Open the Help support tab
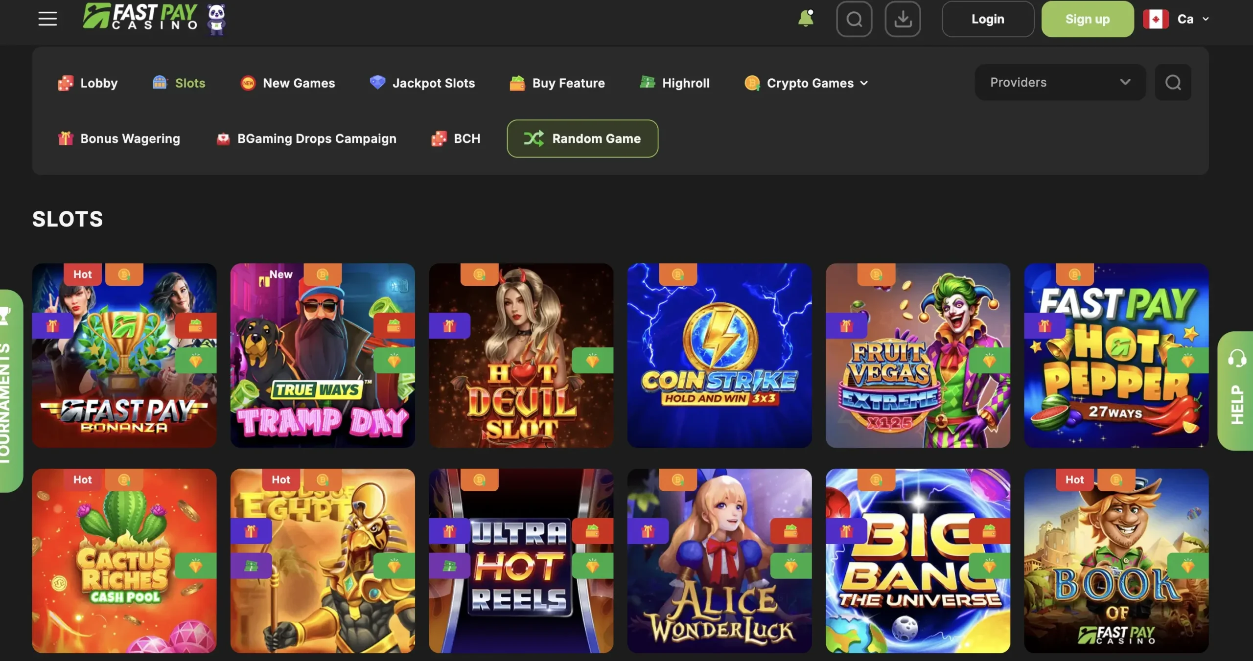 click(1235, 390)
